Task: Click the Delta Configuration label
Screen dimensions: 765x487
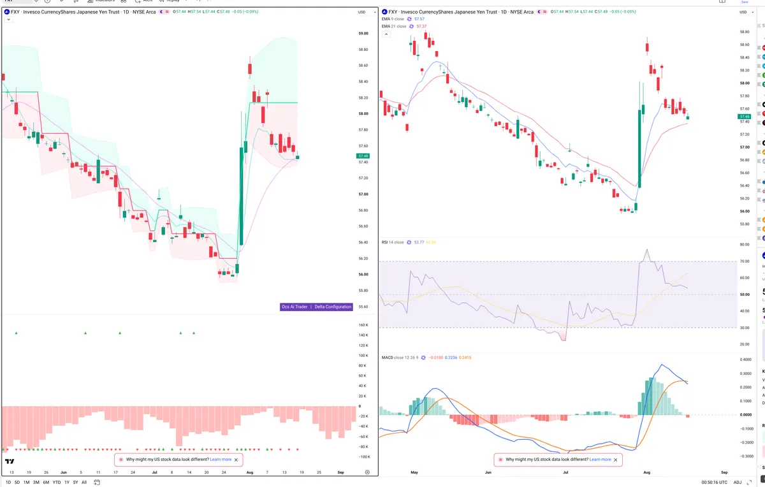Action: pyautogui.click(x=333, y=307)
